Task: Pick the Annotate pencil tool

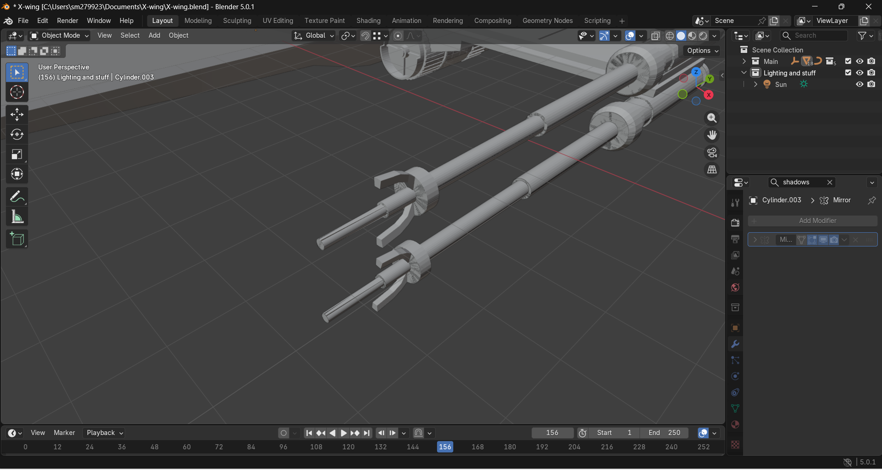Action: pyautogui.click(x=17, y=197)
